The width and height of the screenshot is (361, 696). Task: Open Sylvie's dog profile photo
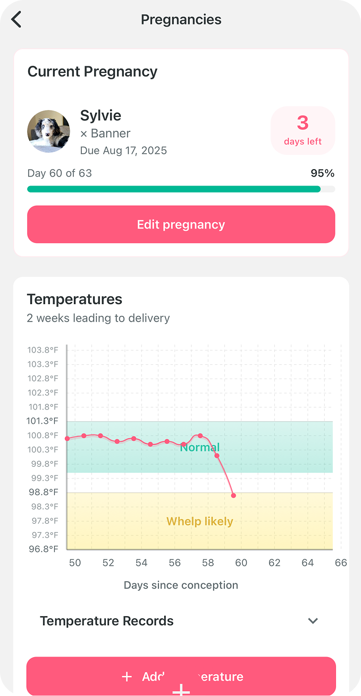tap(48, 131)
